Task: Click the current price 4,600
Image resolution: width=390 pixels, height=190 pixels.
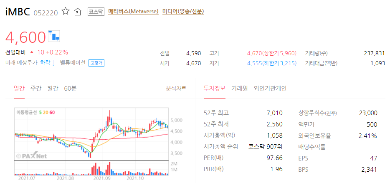Action: click(25, 37)
